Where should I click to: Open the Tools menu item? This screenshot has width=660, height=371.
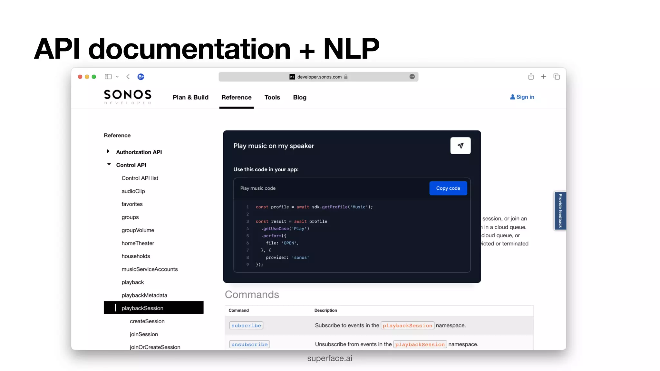272,97
